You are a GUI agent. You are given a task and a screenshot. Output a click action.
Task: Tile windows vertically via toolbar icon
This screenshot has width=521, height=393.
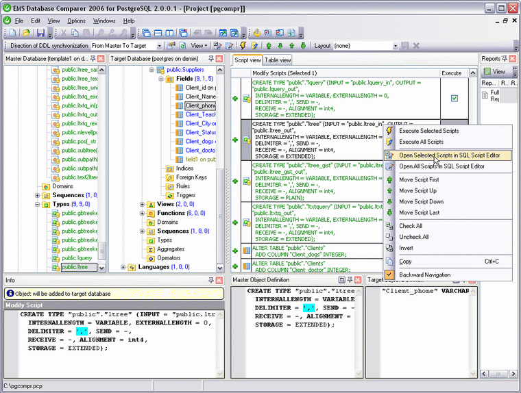[169, 33]
